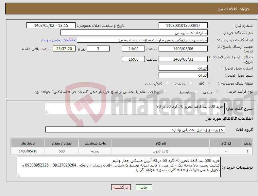Select the کالا radio button
This screenshot has width=258, height=196.
point(209,83)
